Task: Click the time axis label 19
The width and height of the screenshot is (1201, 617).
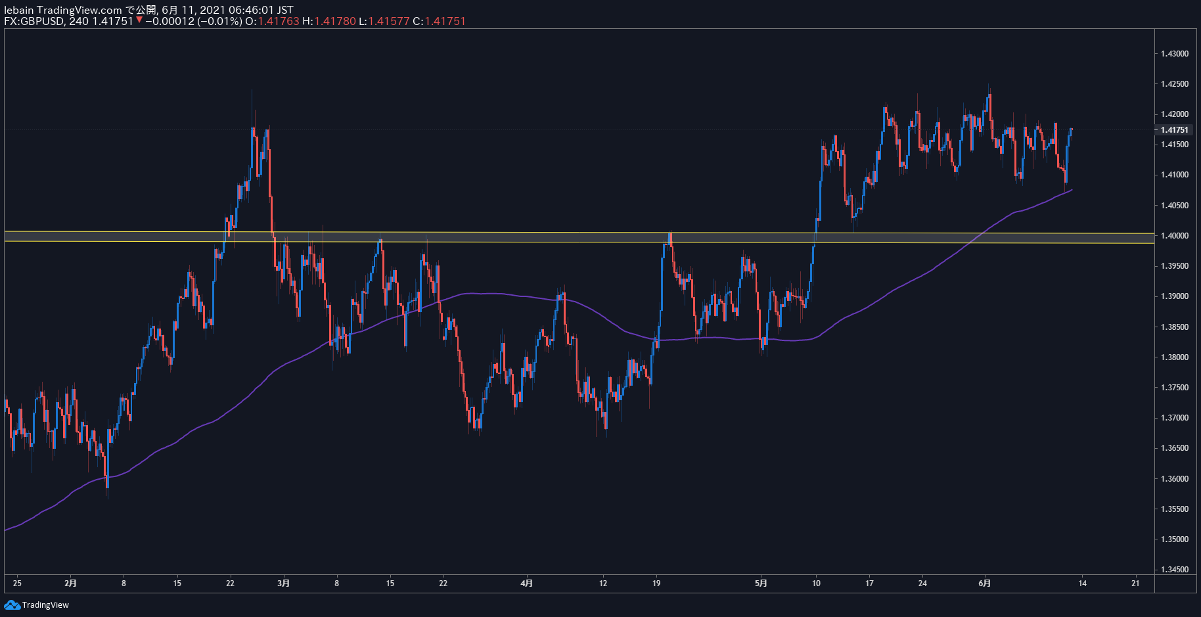Action: tap(656, 583)
